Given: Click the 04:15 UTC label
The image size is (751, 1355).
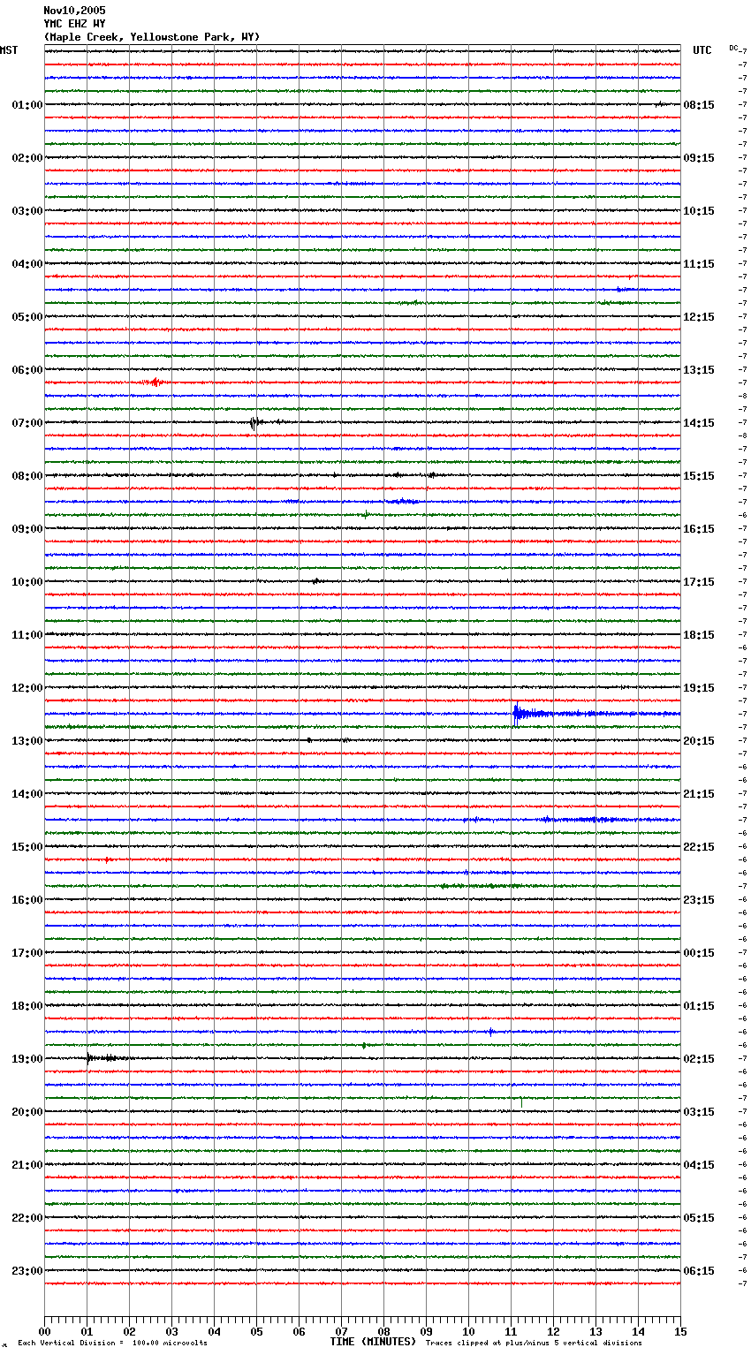Looking at the screenshot, I should point(699,1165).
